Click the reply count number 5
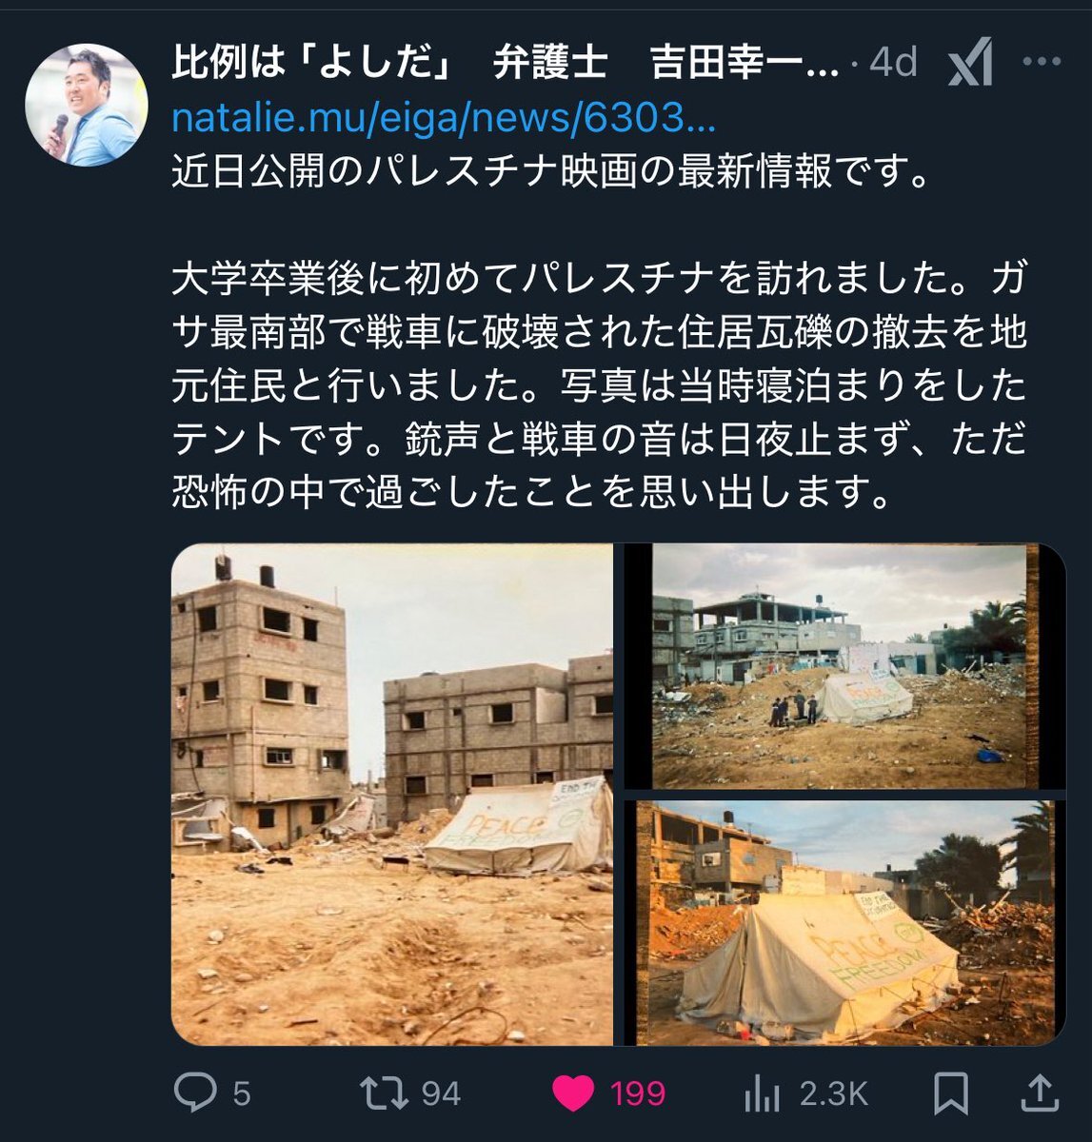The width and height of the screenshot is (1092, 1142). point(242,1093)
